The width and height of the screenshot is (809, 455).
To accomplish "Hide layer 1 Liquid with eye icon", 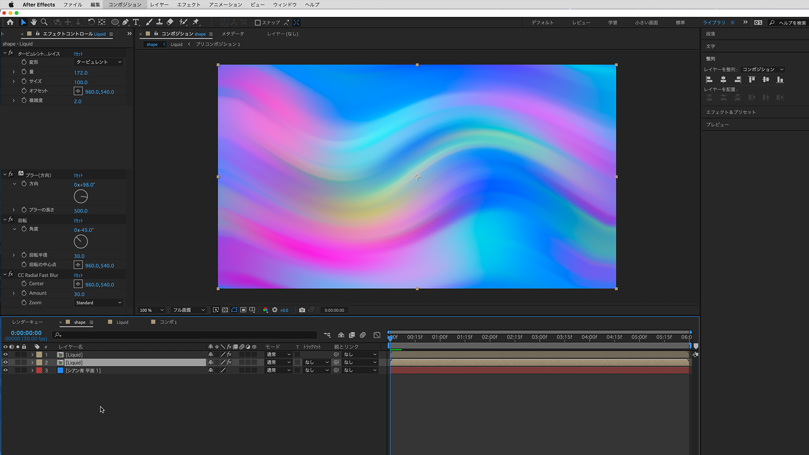I will 5,355.
